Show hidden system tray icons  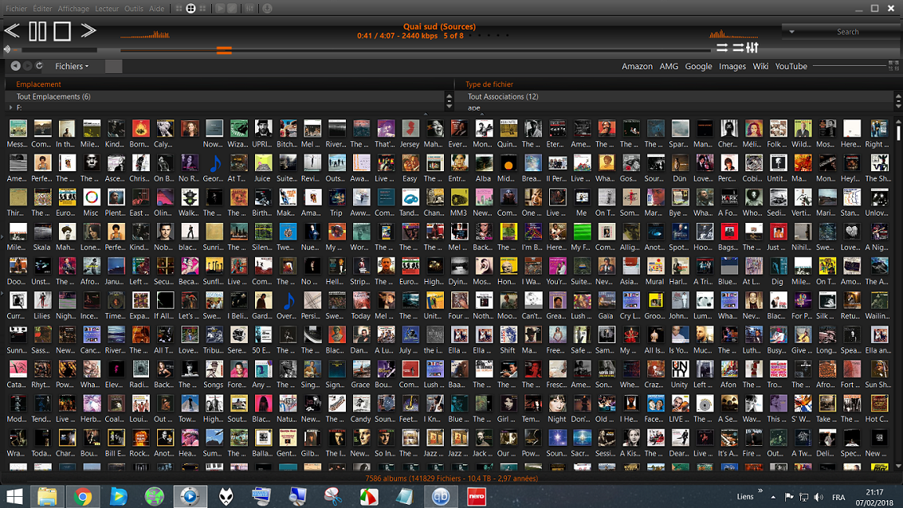pos(773,497)
